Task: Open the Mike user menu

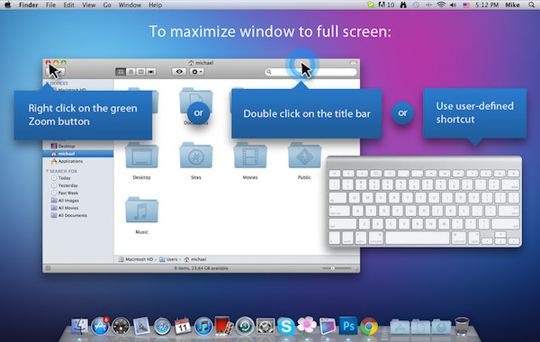Action: pos(512,4)
